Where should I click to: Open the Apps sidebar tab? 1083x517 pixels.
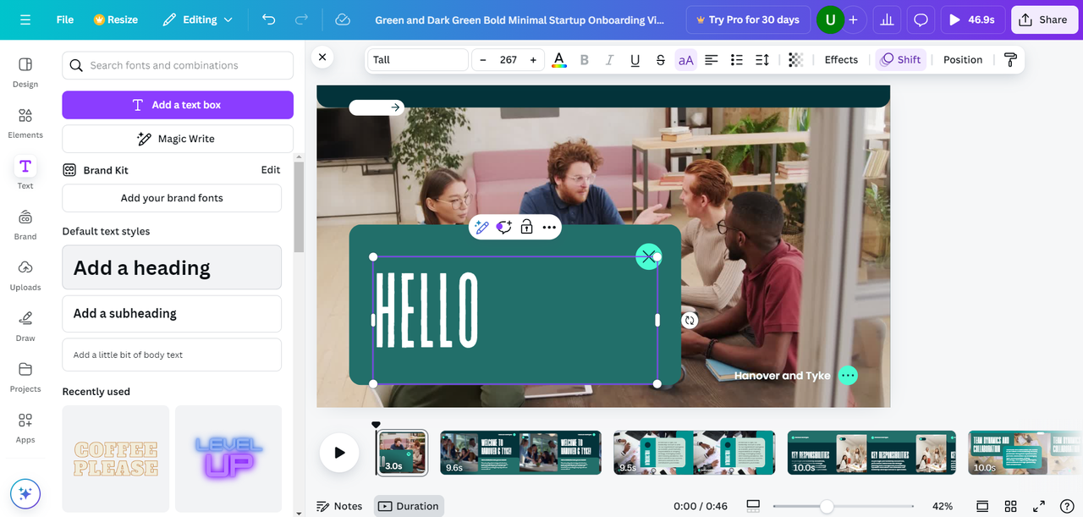25,427
